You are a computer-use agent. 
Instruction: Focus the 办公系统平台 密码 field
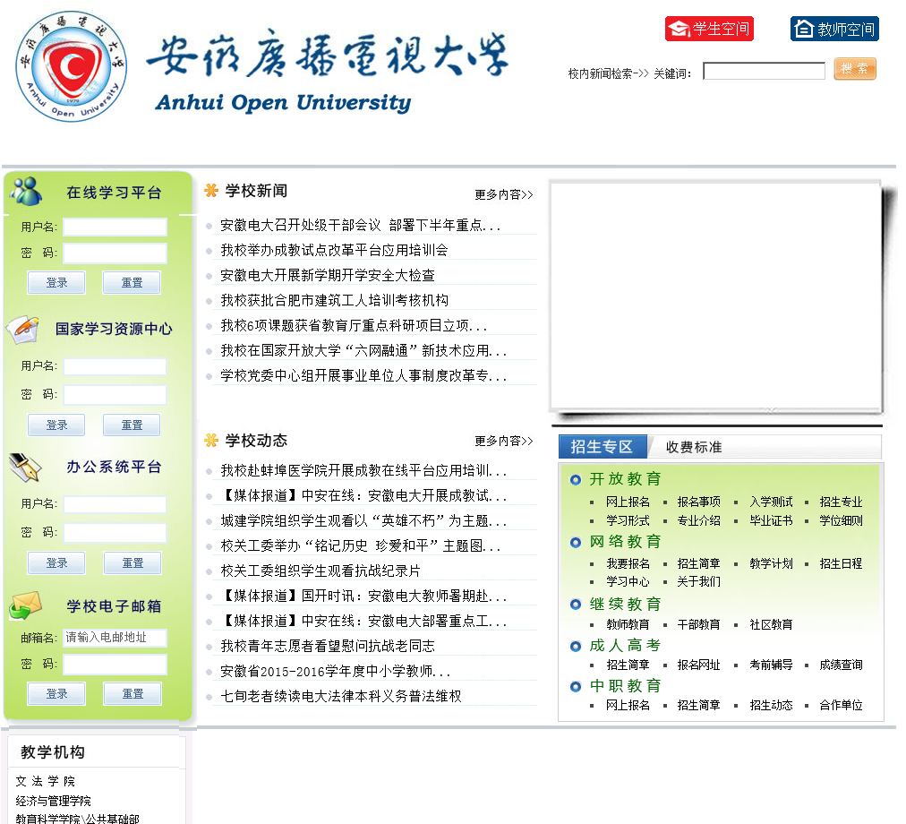click(x=115, y=533)
